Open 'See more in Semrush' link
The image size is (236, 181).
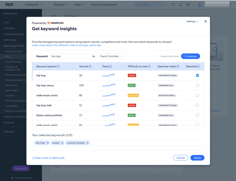49,158
